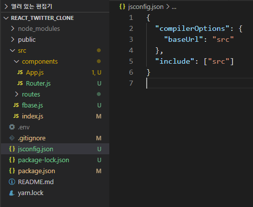This screenshot has width=253, height=207.
Task: Click line number 7 in the gutter
Action: pyautogui.click(x=131, y=83)
